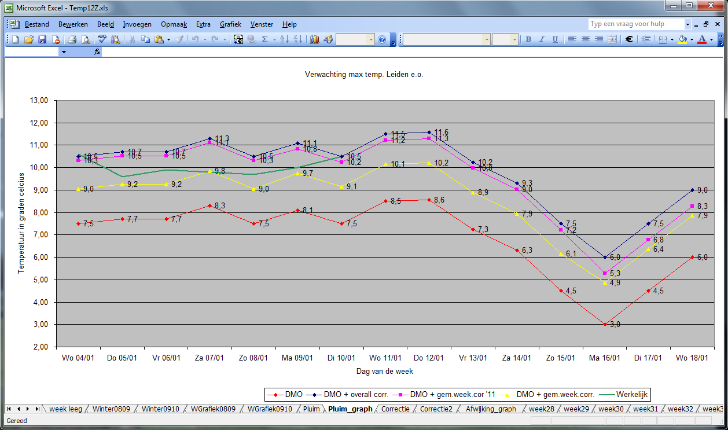This screenshot has width=728, height=430.
Task: Select the DMO + overall corr. legend entry
Action: click(348, 394)
